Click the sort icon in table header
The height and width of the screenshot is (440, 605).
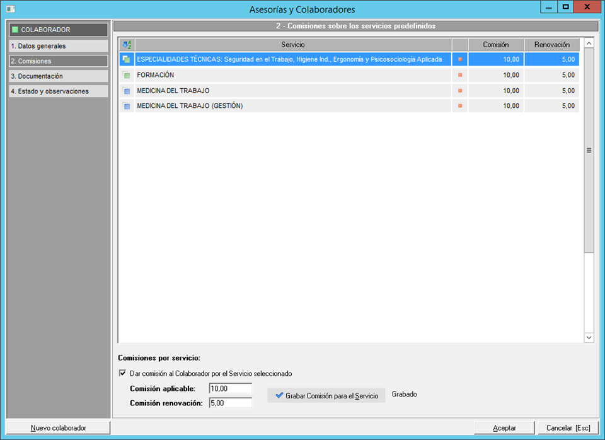point(127,45)
